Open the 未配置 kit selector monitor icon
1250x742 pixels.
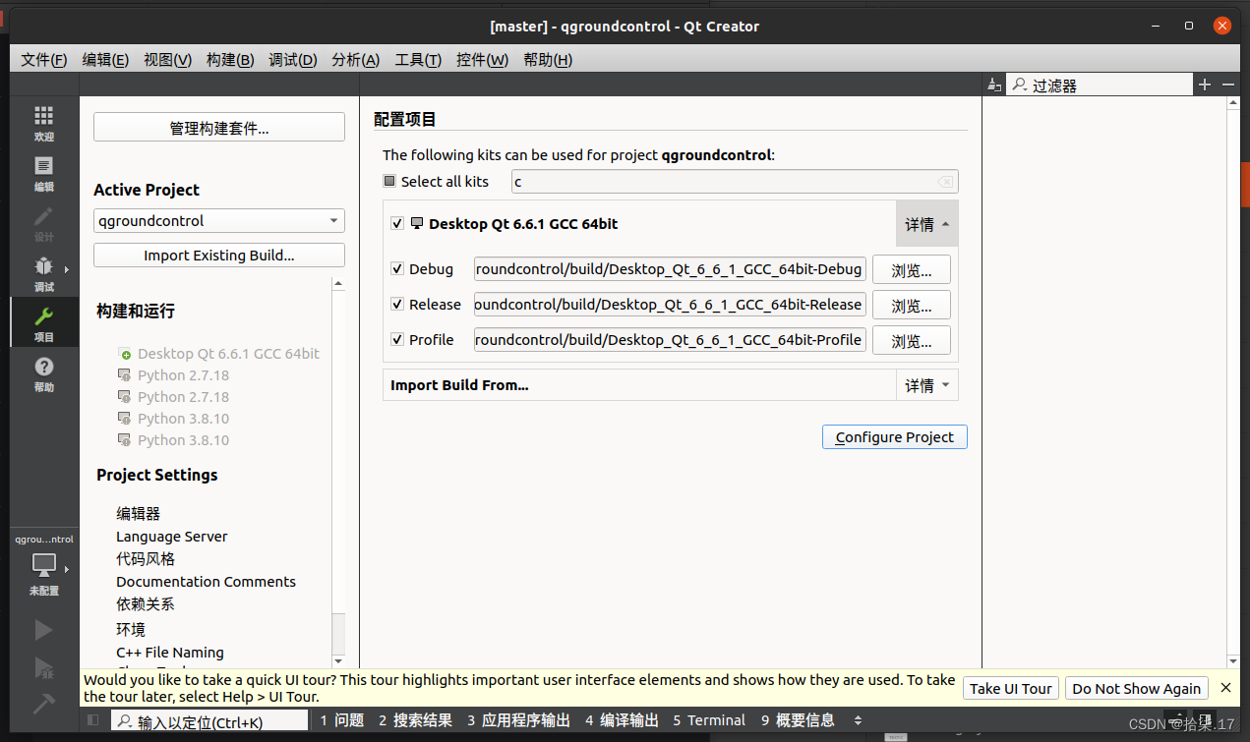(43, 565)
